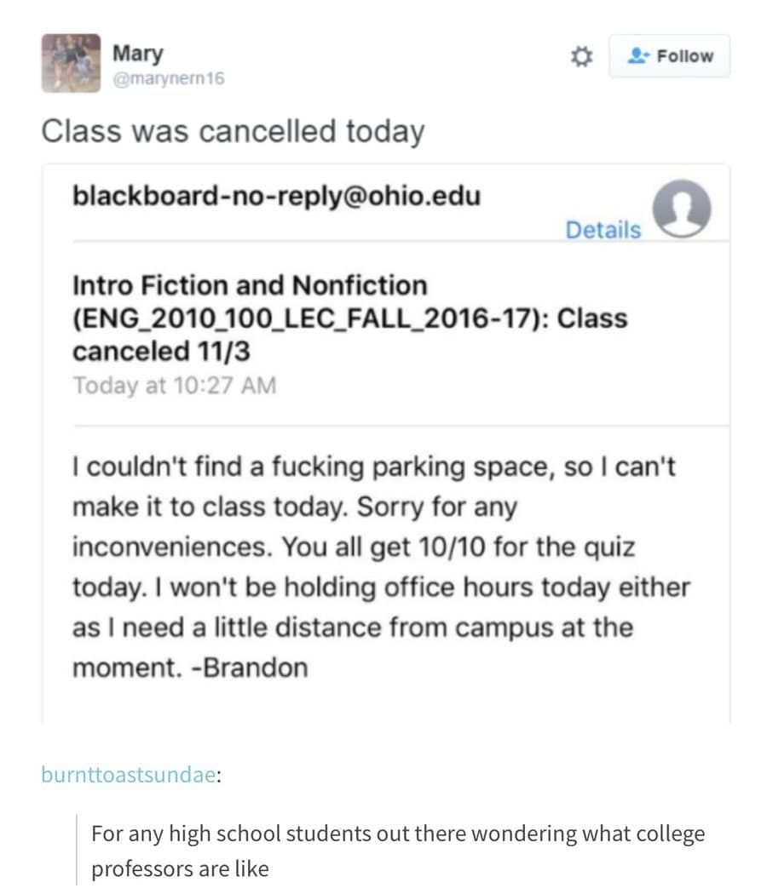The height and width of the screenshot is (894, 767).
Task: Open the @marynern16 handle link
Action: (168, 79)
